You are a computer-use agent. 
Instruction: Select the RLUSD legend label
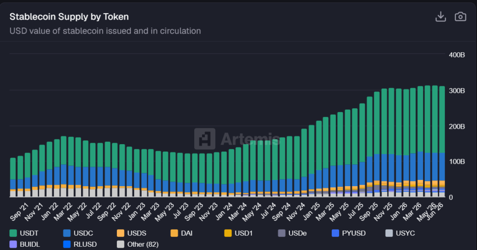(x=85, y=244)
